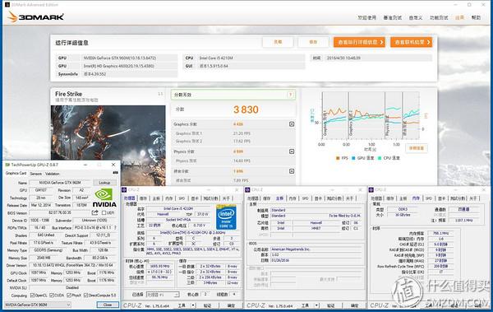Screen dimensions: 493x312
Task: Click the BIOS share/export icon in GPU-Z
Action: pyautogui.click(x=94, y=212)
